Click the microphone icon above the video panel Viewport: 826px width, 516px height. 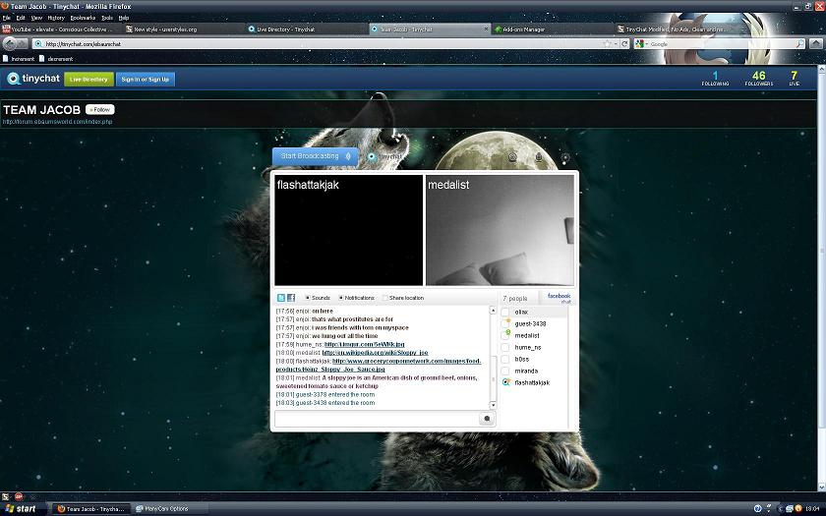(x=539, y=157)
